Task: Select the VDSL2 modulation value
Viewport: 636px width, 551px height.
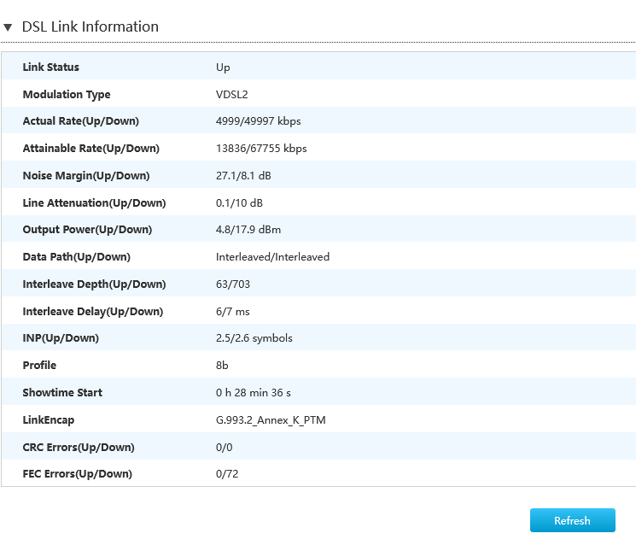Action: click(x=231, y=95)
